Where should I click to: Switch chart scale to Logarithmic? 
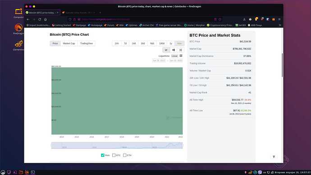click(164, 56)
